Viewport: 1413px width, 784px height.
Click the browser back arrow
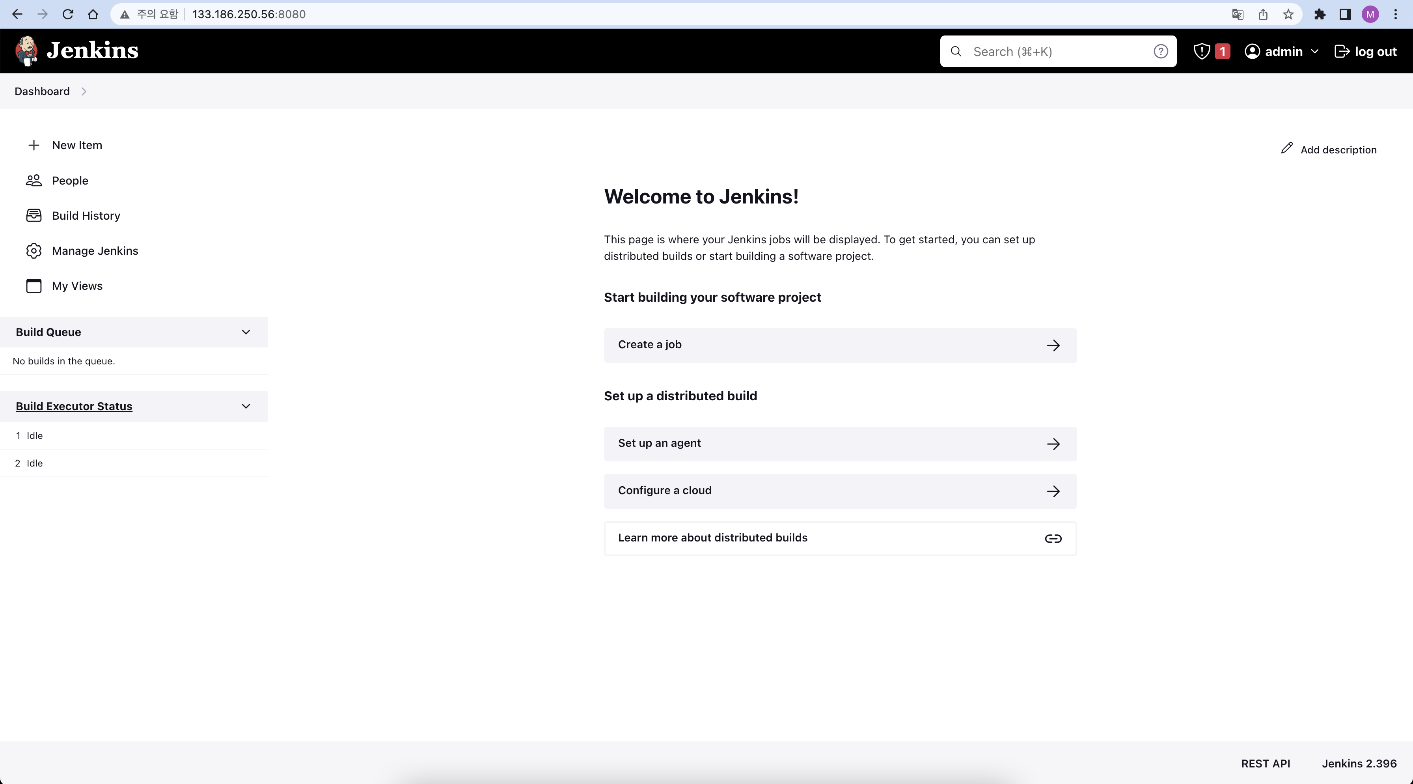17,14
